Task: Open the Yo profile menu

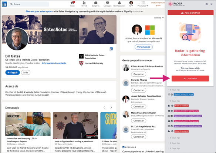Action: pos(131,4)
